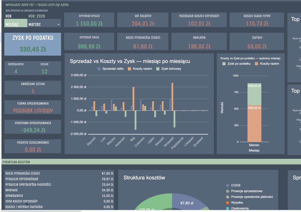This screenshot has height=212, width=301.
Task: Select the ROK: 2026 cell
Action: coord(37,16)
